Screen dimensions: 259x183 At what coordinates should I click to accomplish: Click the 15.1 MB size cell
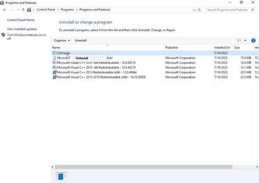[x=246, y=68]
